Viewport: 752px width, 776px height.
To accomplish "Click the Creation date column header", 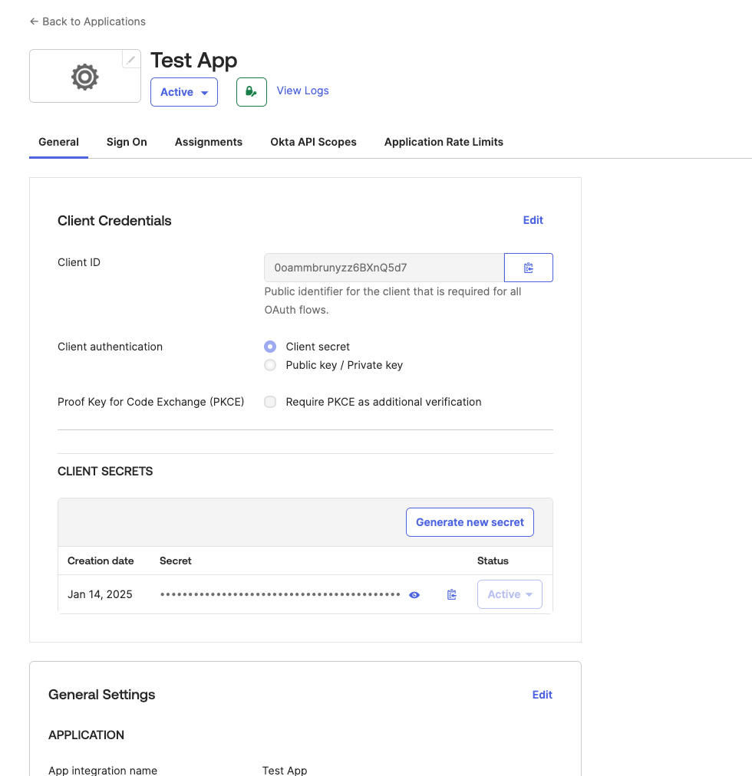I will point(101,561).
